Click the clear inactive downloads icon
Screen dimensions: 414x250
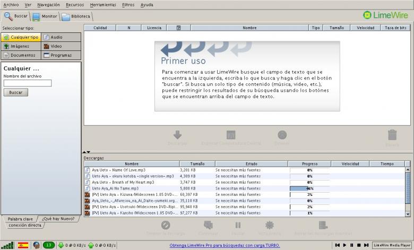point(323,225)
